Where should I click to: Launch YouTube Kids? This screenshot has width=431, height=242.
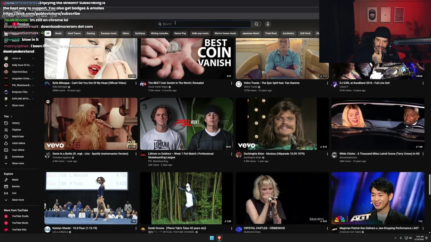(x=19, y=230)
